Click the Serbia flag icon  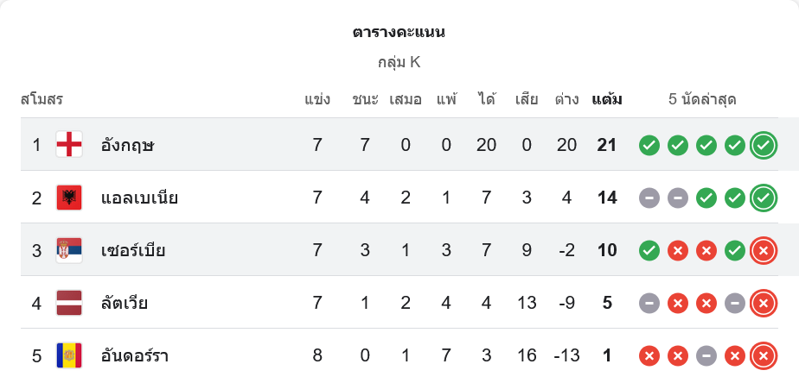coord(69,250)
